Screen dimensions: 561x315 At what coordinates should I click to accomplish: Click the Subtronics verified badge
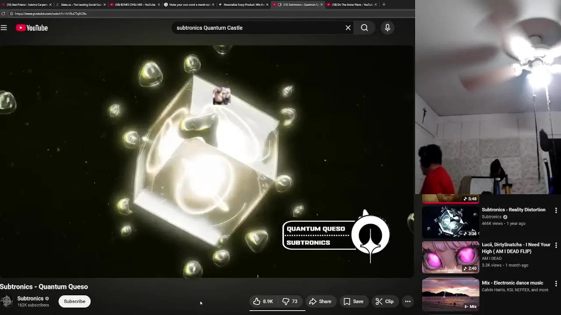pos(47,299)
